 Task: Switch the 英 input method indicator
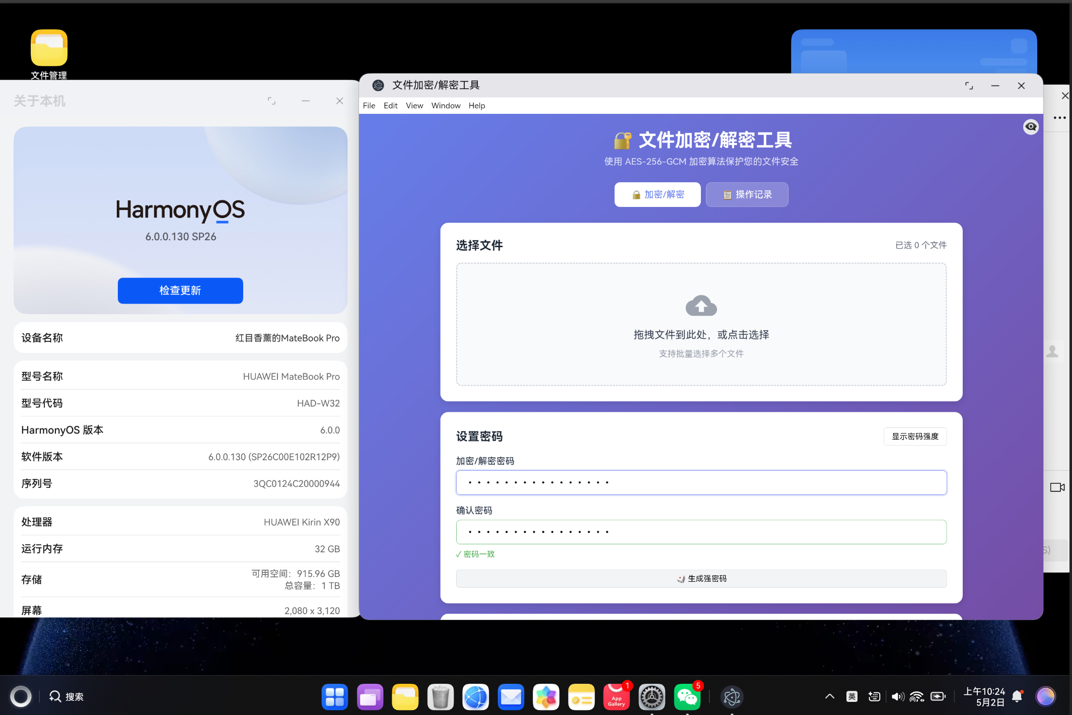[852, 697]
